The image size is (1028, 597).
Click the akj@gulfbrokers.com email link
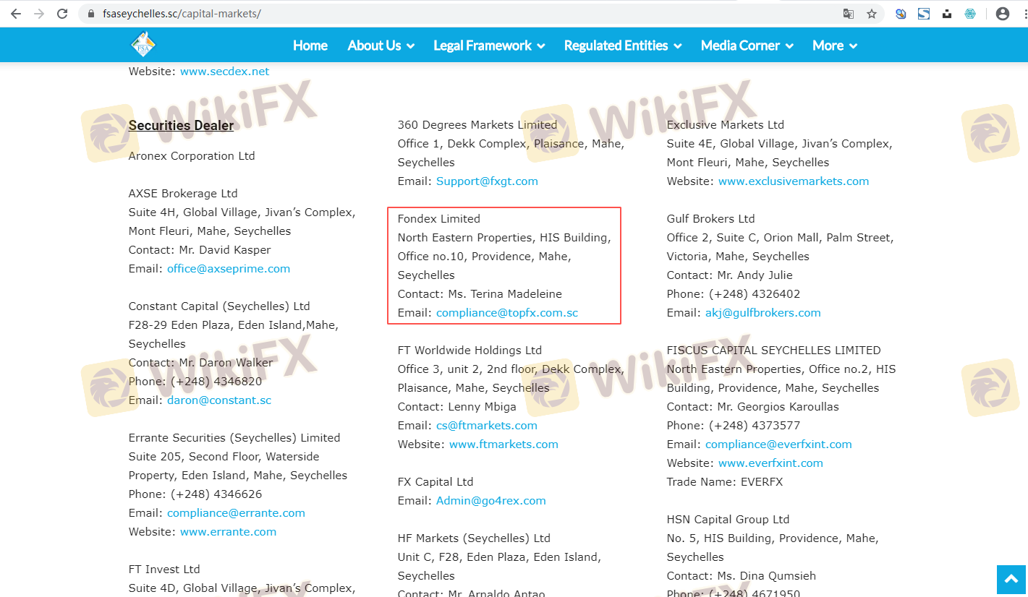pos(763,313)
